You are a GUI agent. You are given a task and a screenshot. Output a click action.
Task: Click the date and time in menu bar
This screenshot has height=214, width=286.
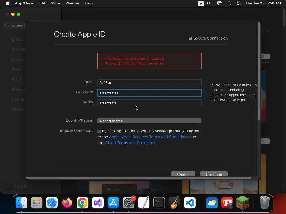pyautogui.click(x=263, y=3)
